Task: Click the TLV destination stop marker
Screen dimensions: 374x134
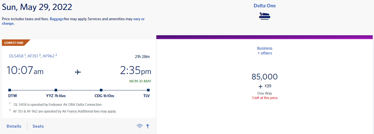Action: click(x=148, y=90)
